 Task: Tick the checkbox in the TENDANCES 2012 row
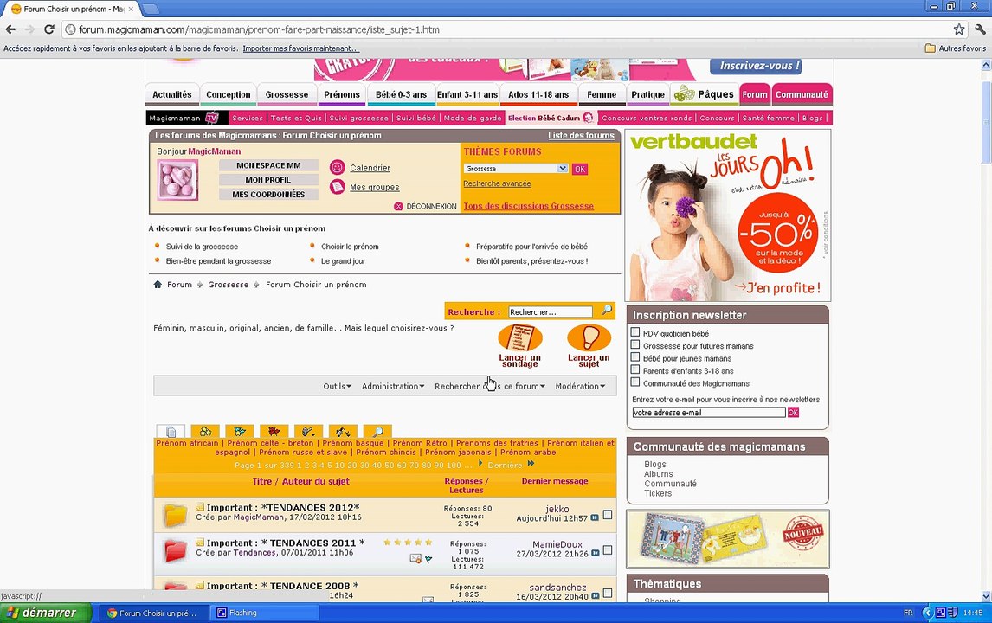pyautogui.click(x=608, y=515)
